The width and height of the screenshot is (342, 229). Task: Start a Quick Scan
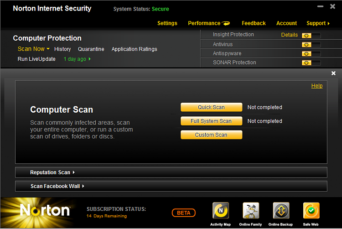pos(211,107)
